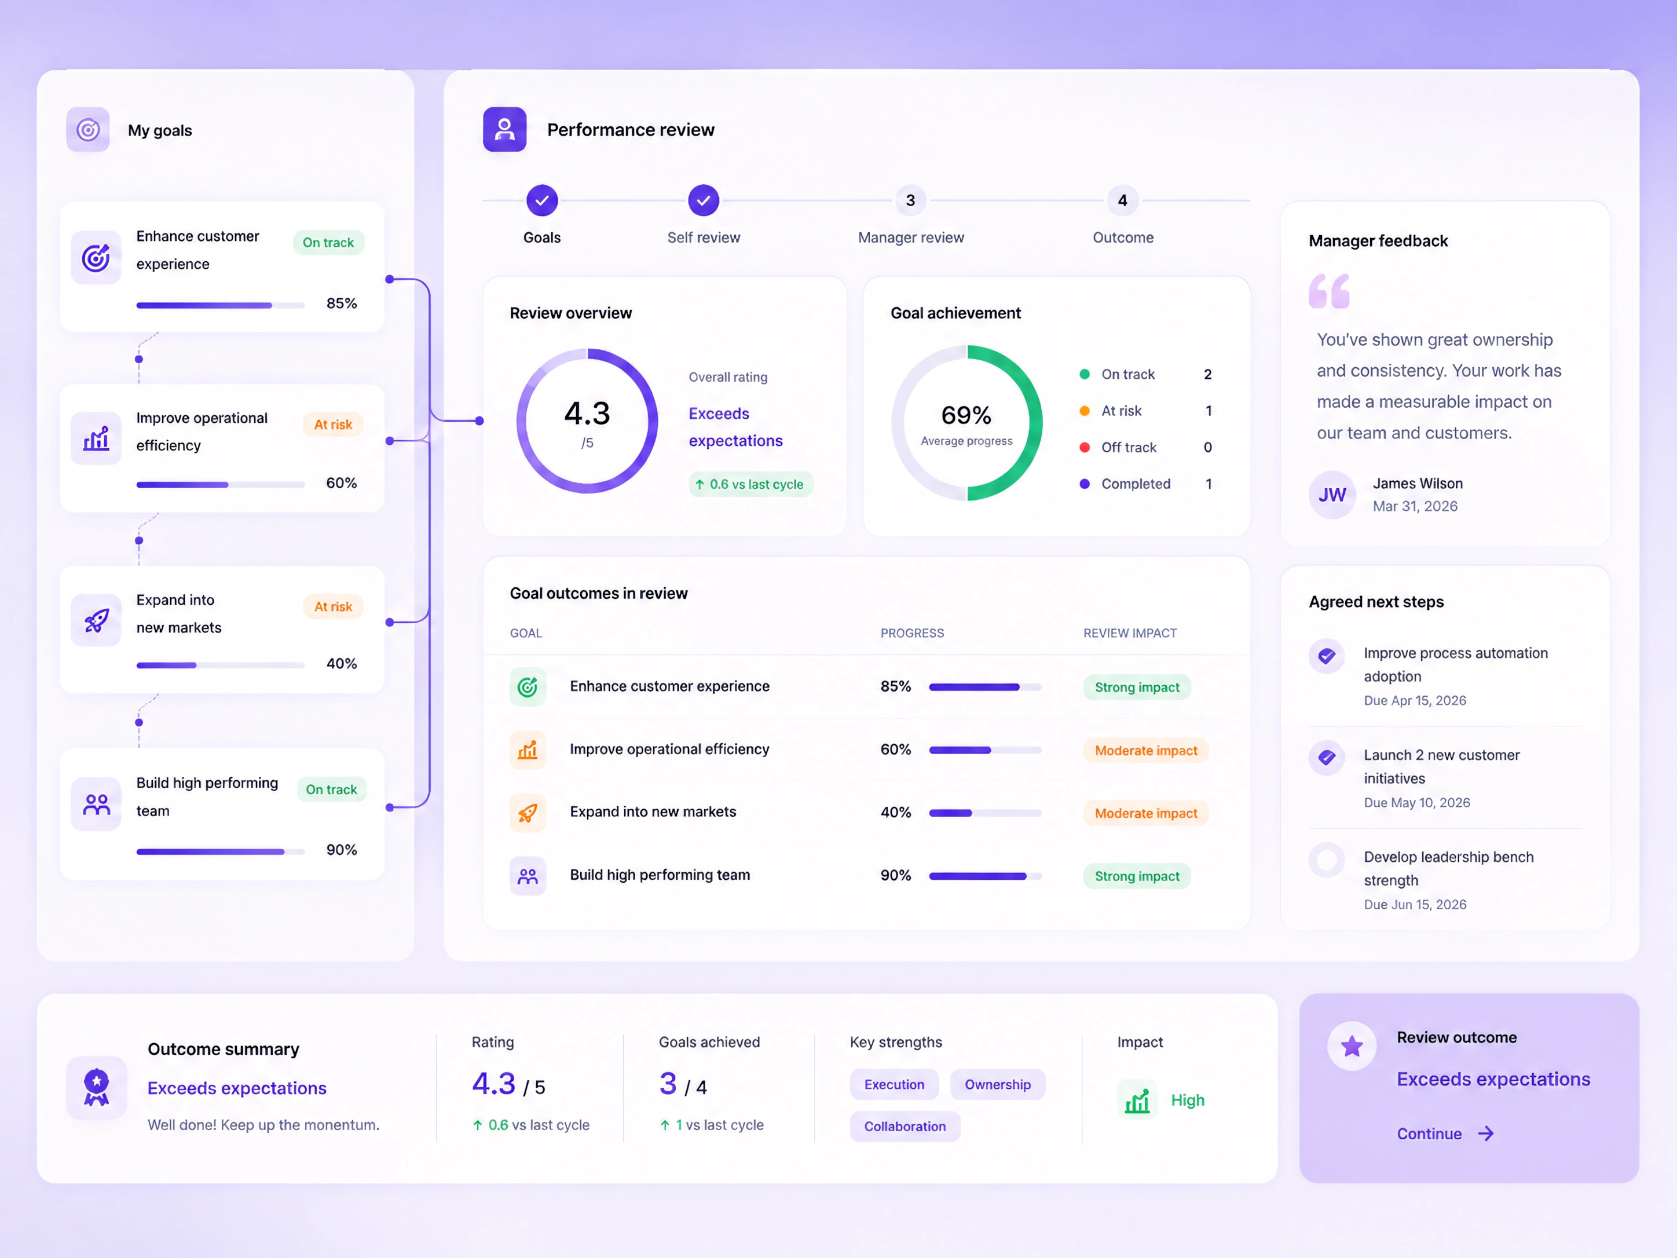The width and height of the screenshot is (1677, 1258).
Task: Click the 3 / 4 goals achieved value
Action: click(682, 1085)
